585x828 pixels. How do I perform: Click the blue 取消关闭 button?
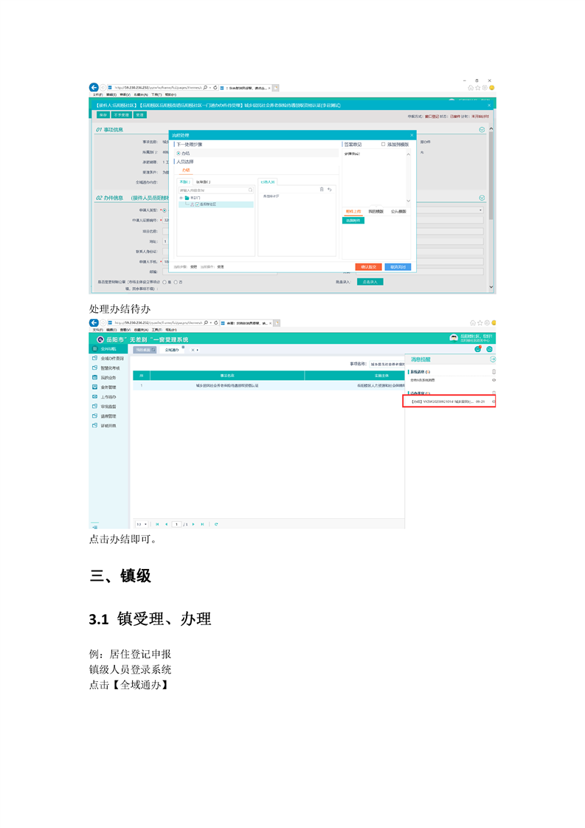click(x=398, y=266)
